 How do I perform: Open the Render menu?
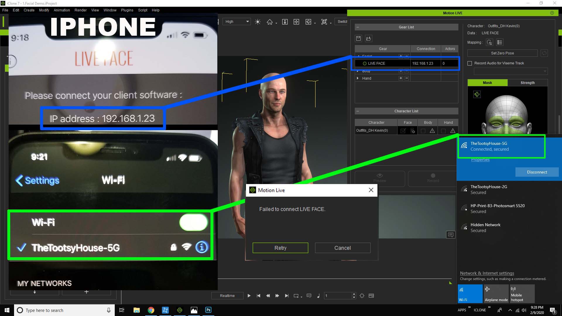click(80, 10)
